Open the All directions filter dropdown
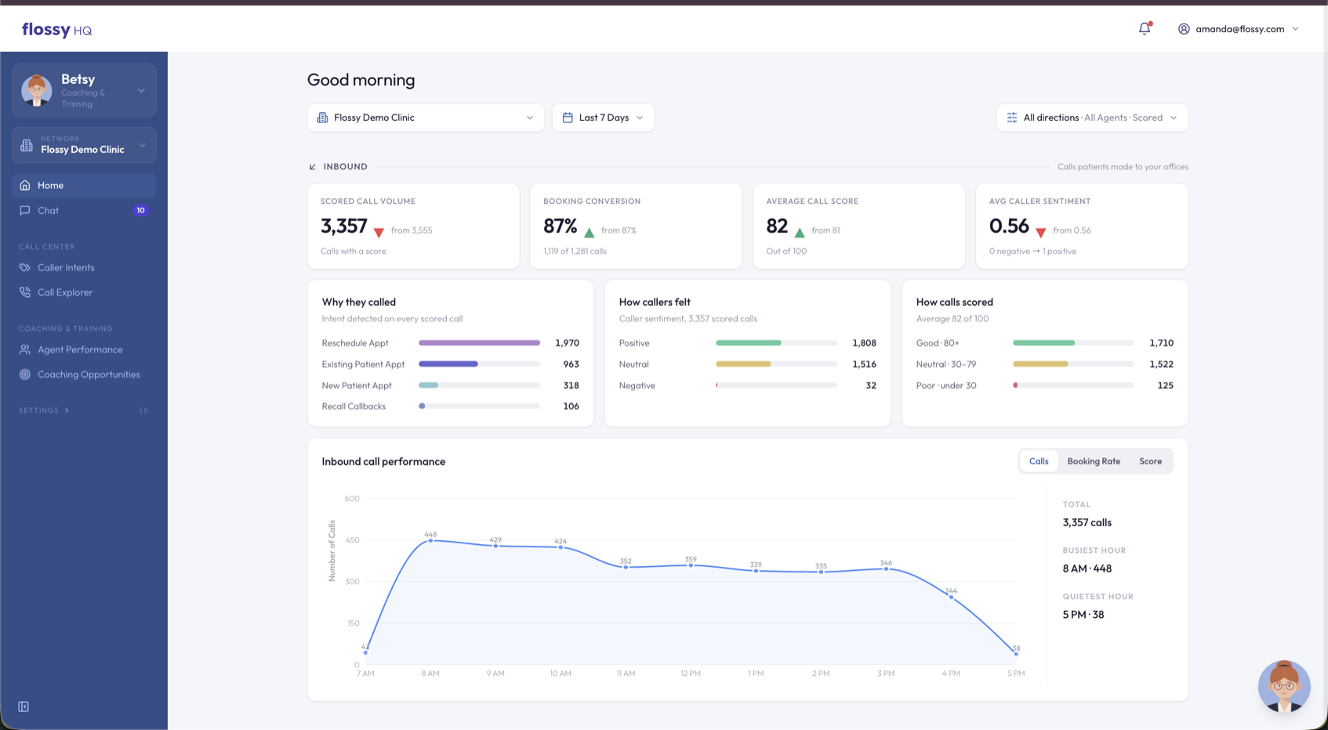 (x=1092, y=118)
